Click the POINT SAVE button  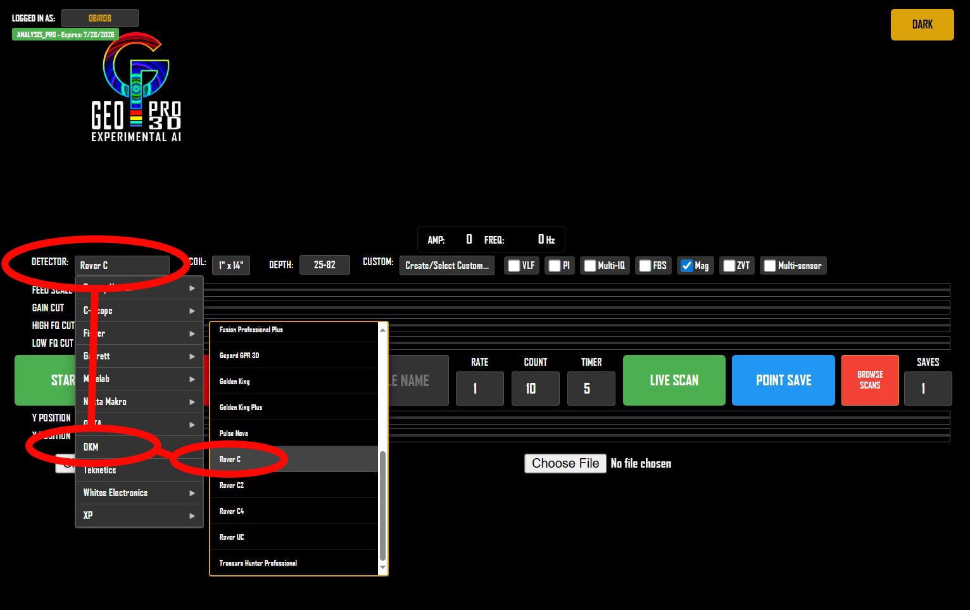point(783,380)
